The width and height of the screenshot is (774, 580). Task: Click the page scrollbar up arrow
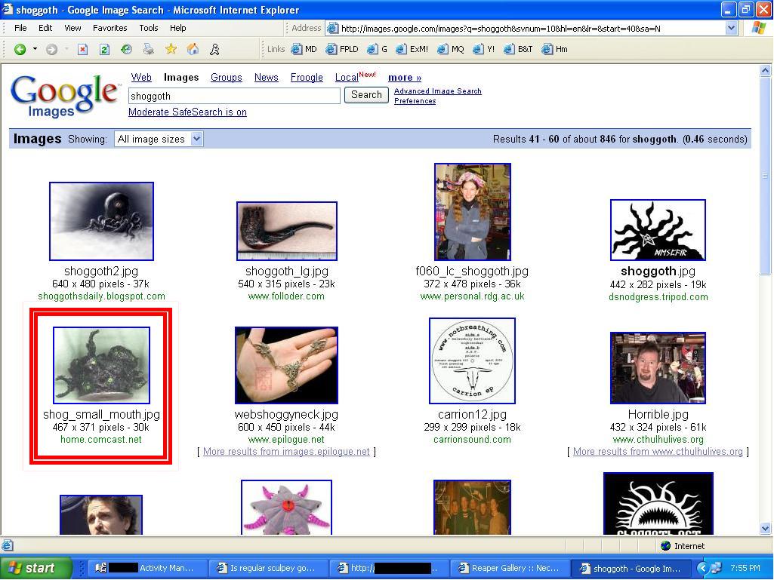(765, 71)
